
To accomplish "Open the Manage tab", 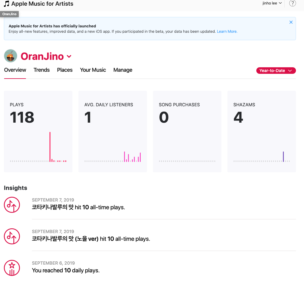I will click(x=123, y=70).
